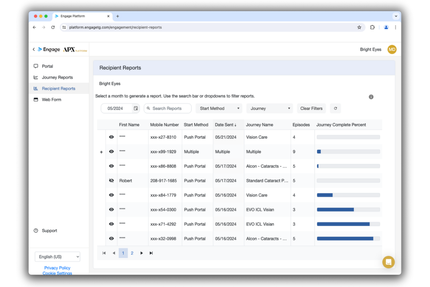430x287 pixels.
Task: Click progress bar for xxx-x32-0998 row
Action: pos(348,239)
